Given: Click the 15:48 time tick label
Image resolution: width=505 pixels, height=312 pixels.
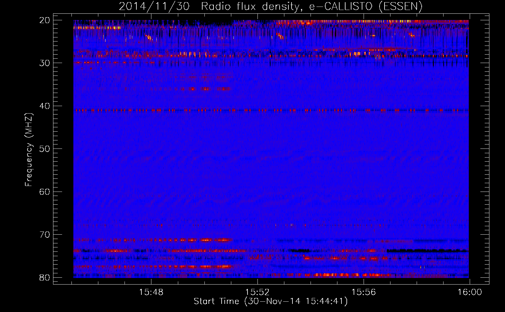Looking at the screenshot, I should point(151,292).
